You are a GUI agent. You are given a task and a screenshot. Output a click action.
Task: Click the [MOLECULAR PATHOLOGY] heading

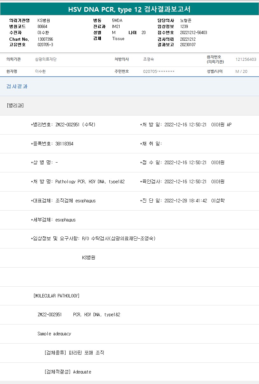coord(56,296)
